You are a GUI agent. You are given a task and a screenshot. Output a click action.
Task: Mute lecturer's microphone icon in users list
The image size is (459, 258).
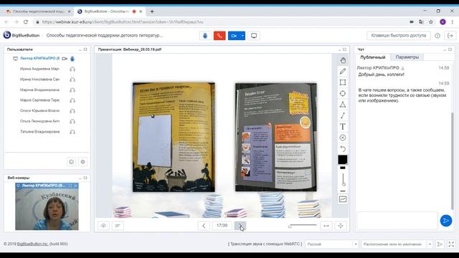72,59
